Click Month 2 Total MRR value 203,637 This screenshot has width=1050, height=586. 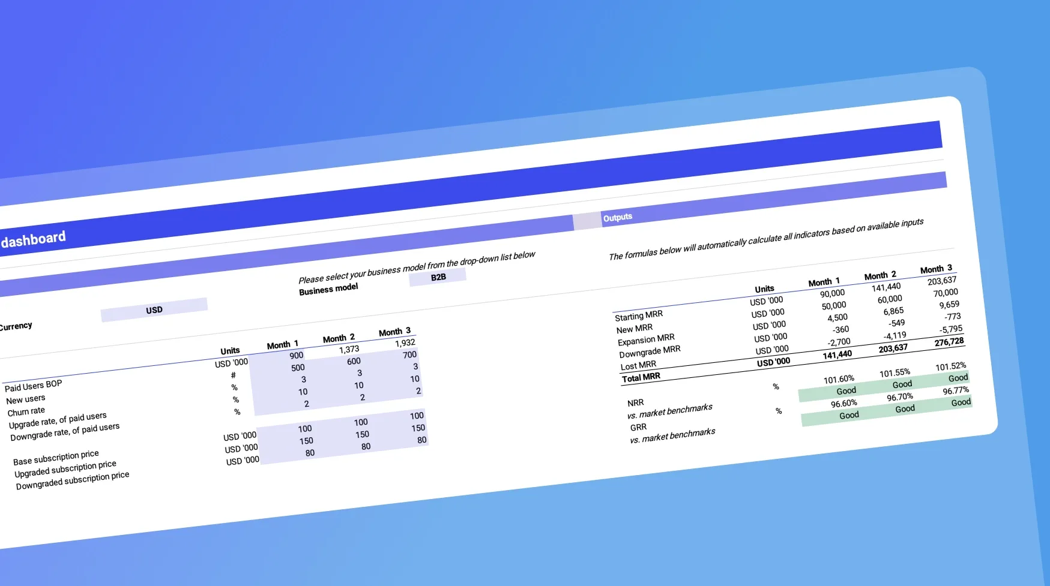click(x=893, y=348)
